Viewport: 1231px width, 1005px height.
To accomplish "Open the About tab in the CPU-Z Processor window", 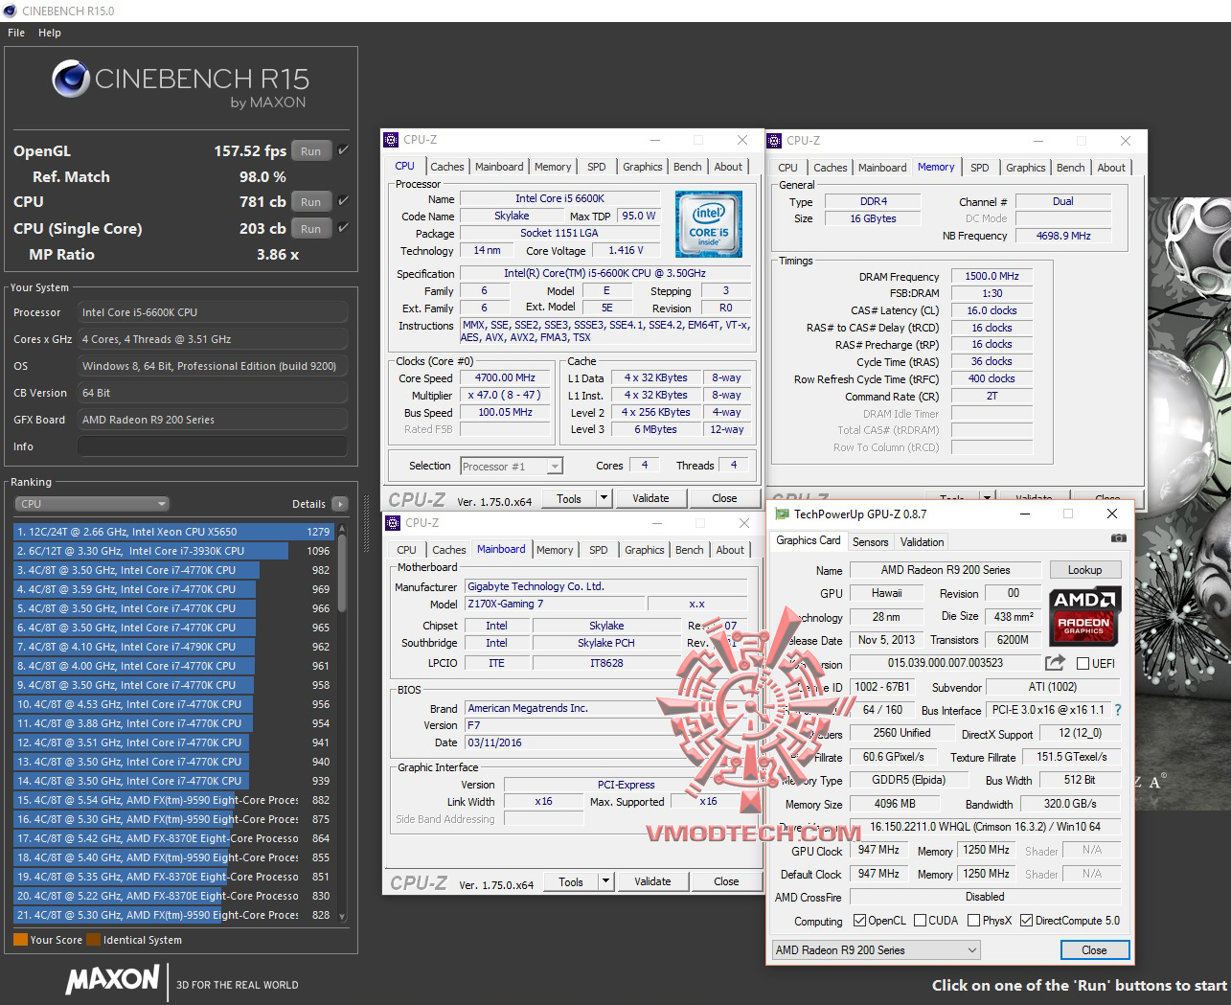I will (728, 167).
